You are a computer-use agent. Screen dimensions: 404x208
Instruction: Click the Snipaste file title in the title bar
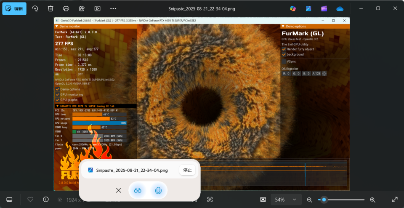pos(202,9)
